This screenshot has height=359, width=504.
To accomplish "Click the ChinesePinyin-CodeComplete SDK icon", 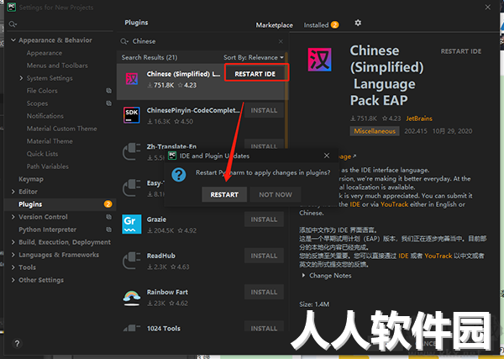I will click(132, 115).
